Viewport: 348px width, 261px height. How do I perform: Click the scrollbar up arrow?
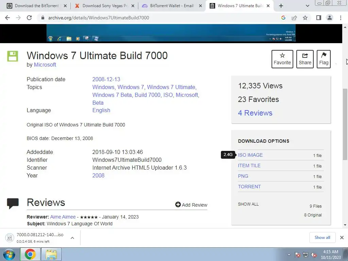(345, 27)
